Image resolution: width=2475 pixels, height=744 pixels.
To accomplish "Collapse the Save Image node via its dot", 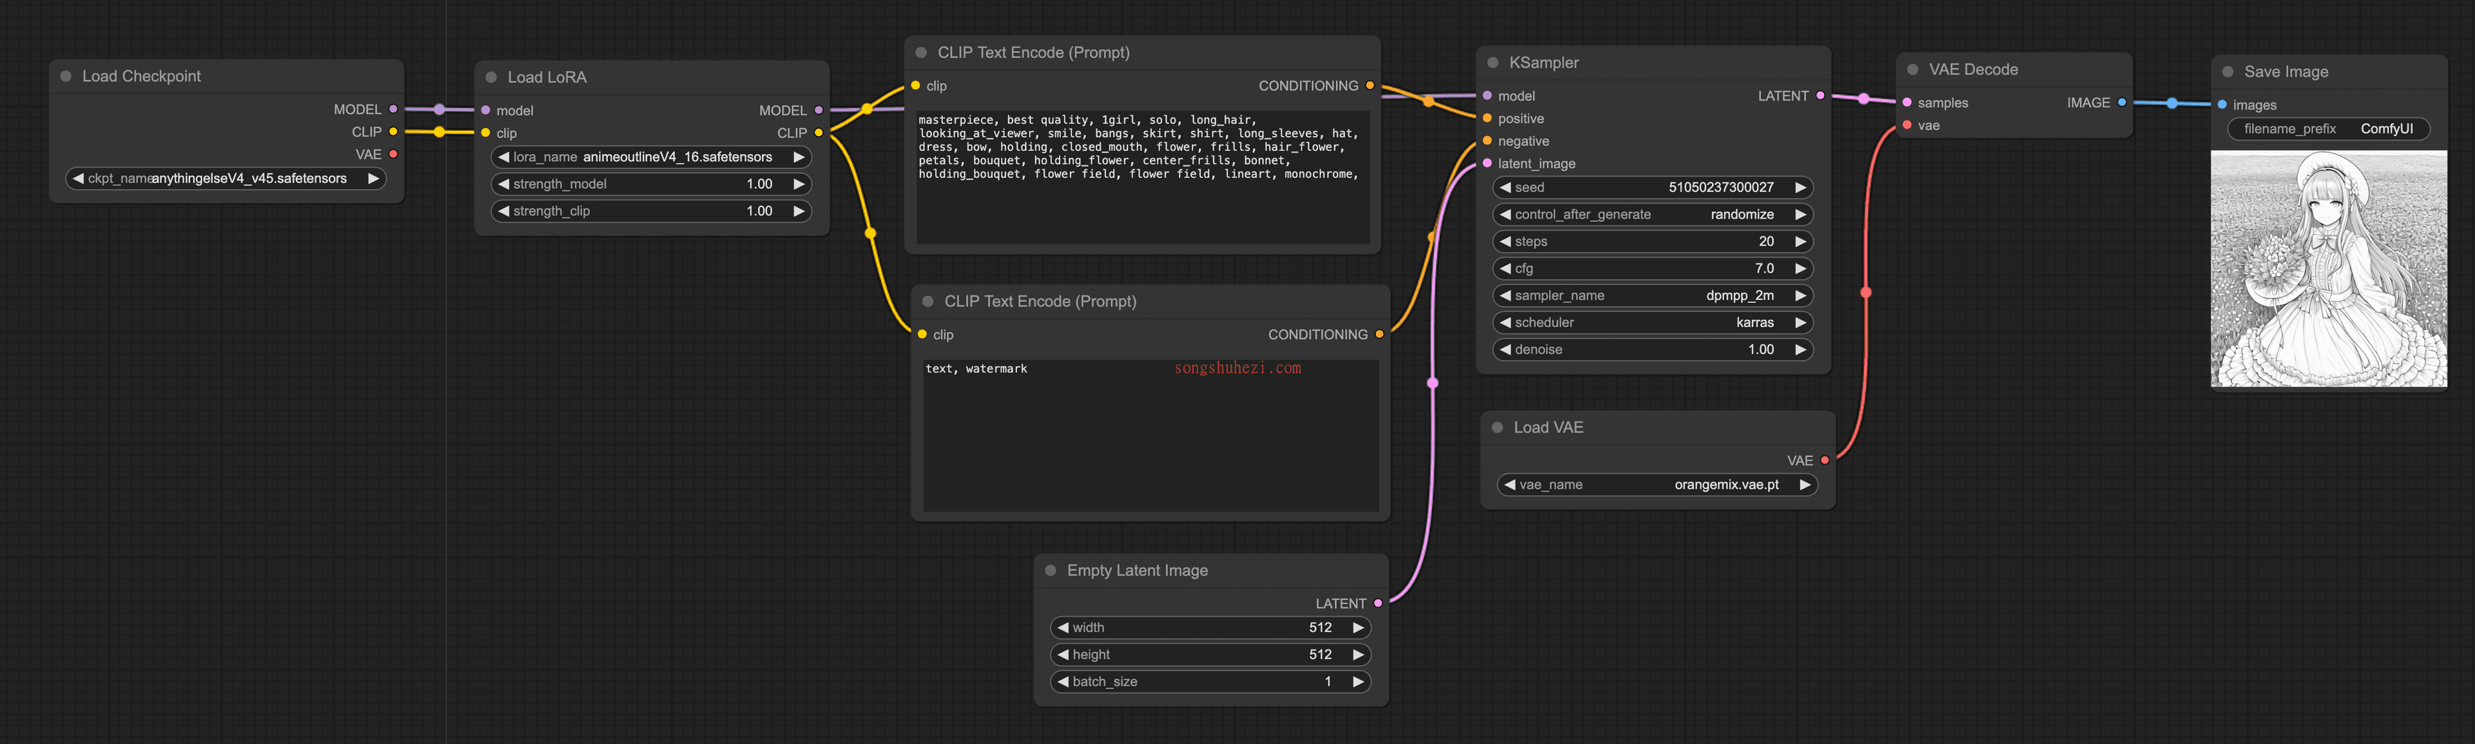I will click(2228, 72).
